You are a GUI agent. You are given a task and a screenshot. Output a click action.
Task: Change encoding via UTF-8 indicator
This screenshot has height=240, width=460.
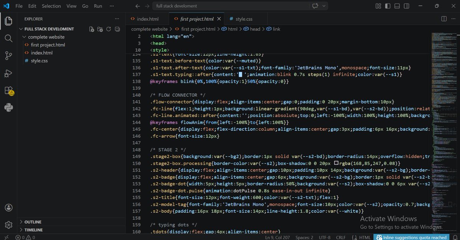pyautogui.click(x=324, y=237)
